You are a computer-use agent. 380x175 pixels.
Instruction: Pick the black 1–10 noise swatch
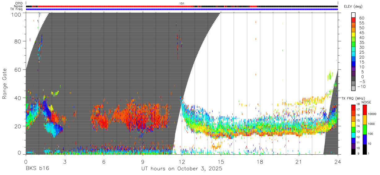pyautogui.click(x=364, y=149)
